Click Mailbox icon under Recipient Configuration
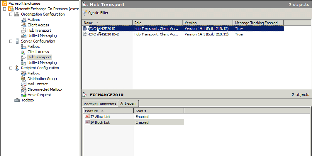The height and width of the screenshot is (156, 312). (x=24, y=73)
